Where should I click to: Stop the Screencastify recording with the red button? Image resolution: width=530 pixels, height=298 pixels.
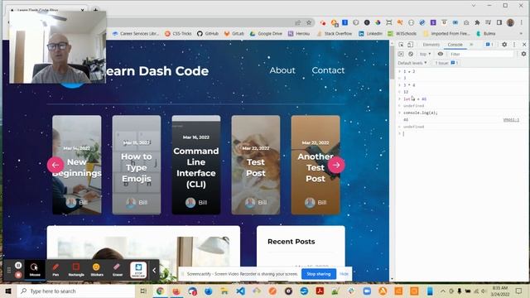(18, 275)
